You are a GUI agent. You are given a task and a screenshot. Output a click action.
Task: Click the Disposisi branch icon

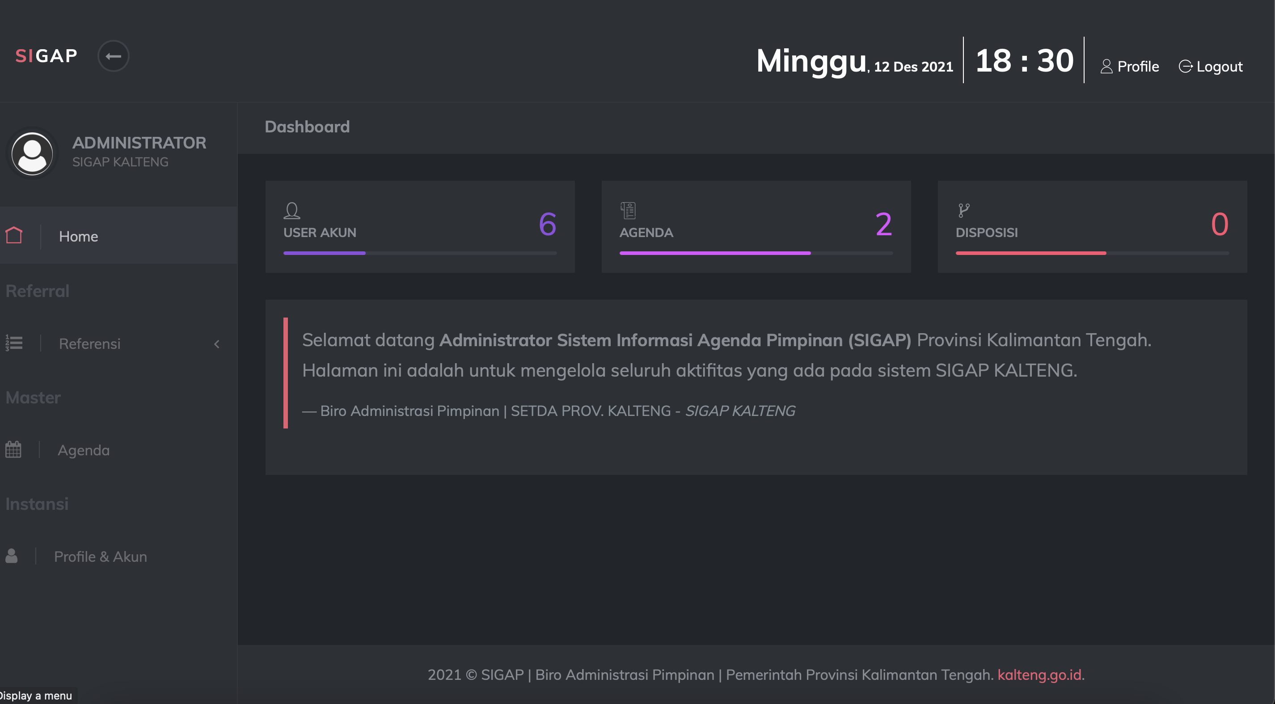963,210
